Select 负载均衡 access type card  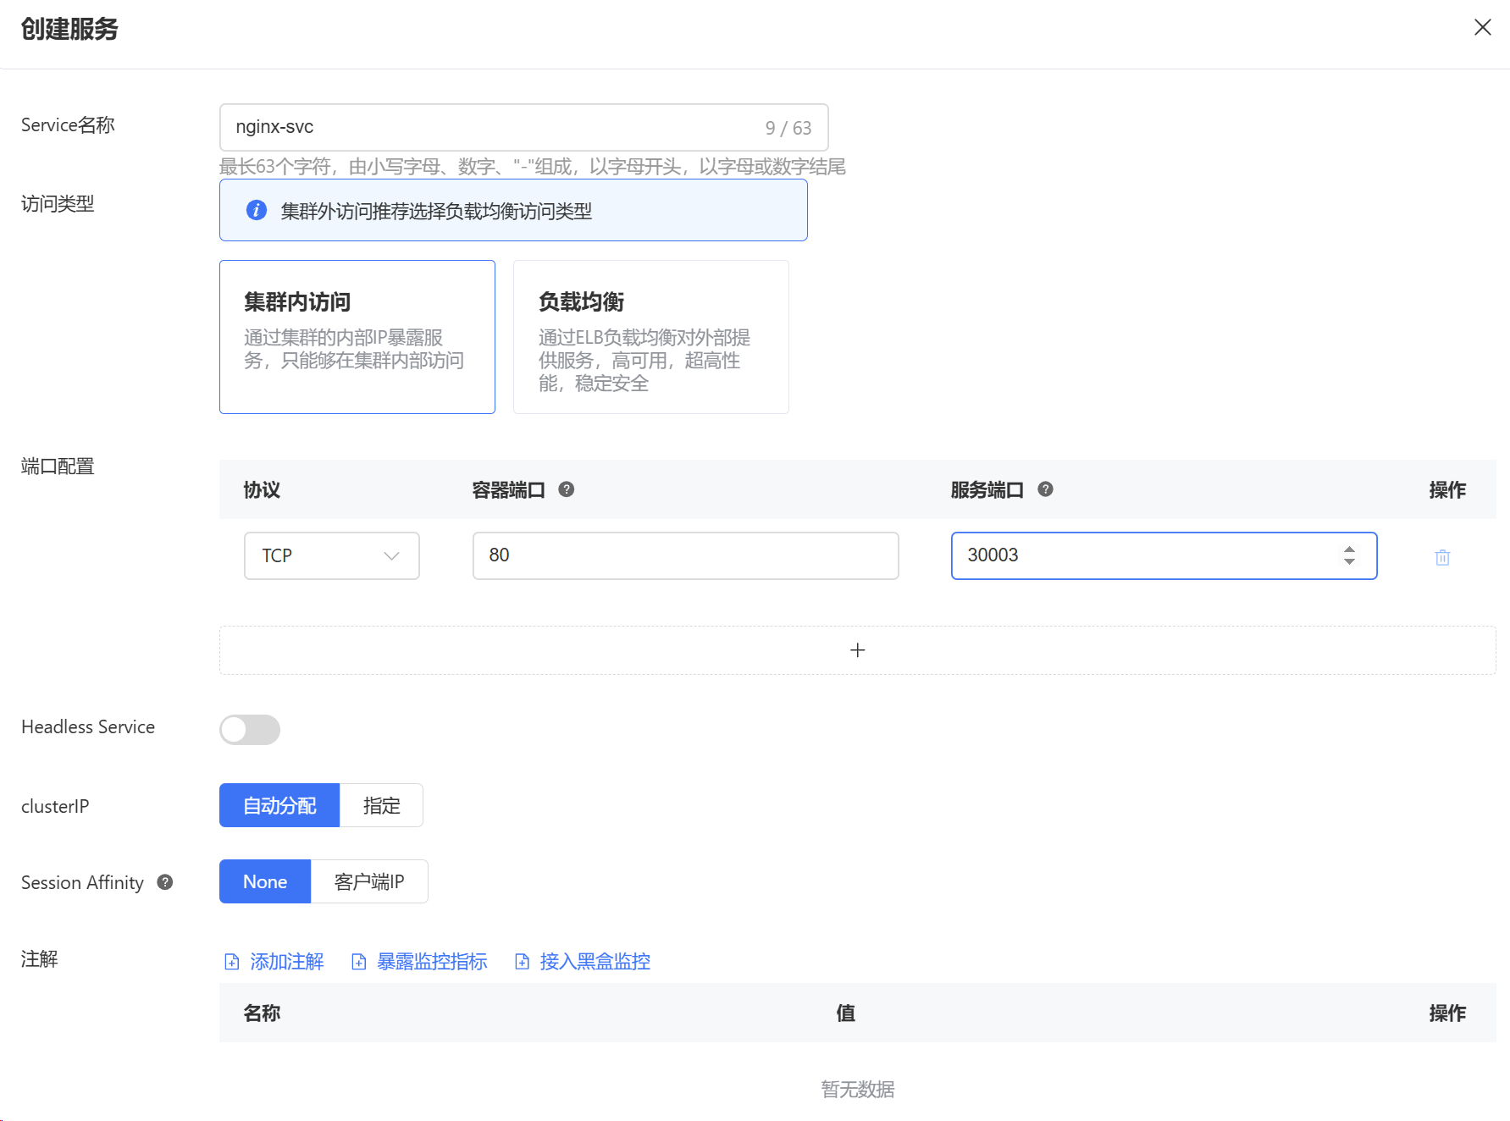pos(650,336)
